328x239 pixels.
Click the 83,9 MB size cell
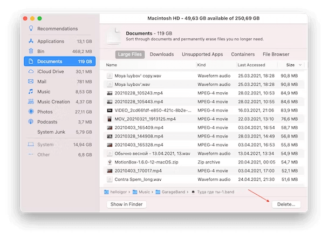(x=289, y=110)
